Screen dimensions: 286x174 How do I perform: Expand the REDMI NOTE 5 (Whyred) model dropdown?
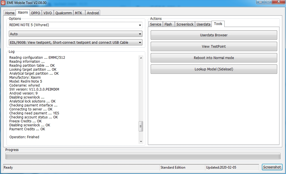(x=140, y=25)
